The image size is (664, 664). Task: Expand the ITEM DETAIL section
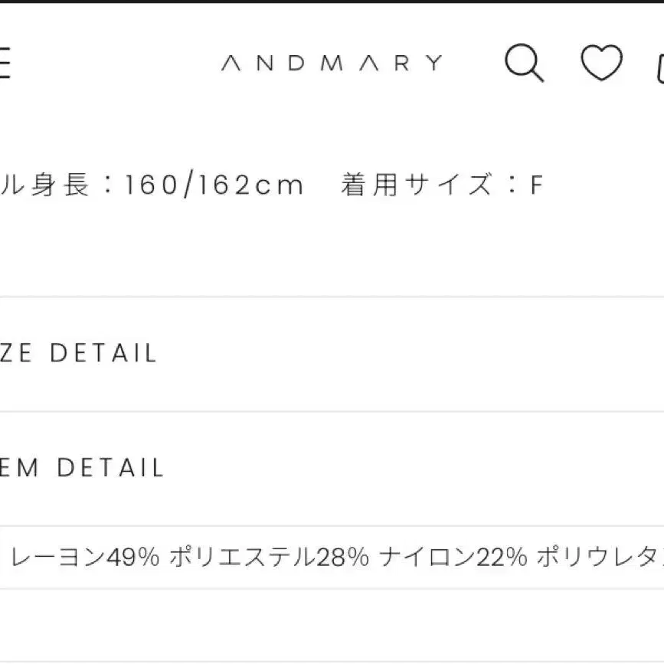point(82,468)
